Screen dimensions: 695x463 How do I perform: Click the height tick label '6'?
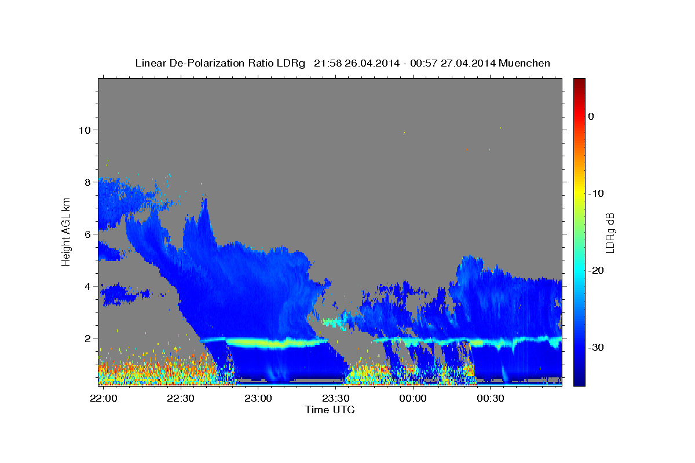[x=88, y=234]
